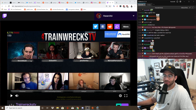Image resolution: width=196 pixels, height=110 pixels.
Task: Go forward in Chrome
Action: click(6, 6)
